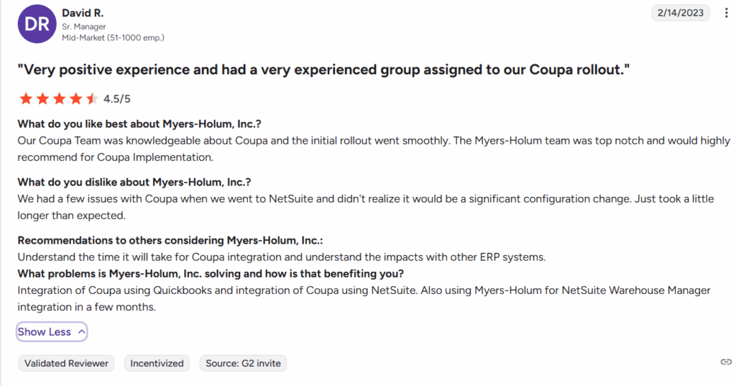Click the Mid-Market company size label
This screenshot has width=736, height=386.
coord(113,37)
